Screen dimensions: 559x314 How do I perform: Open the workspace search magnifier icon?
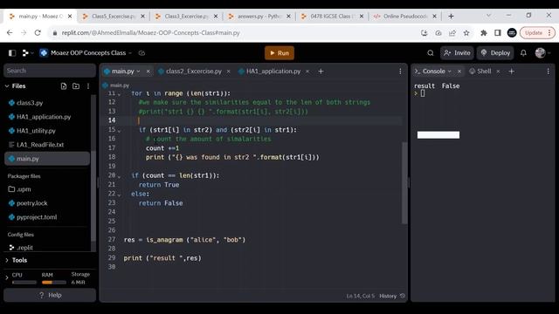coord(431,53)
